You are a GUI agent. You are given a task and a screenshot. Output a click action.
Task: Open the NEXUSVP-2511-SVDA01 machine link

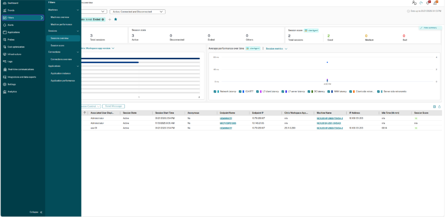pyautogui.click(x=328, y=123)
